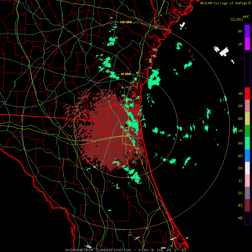This screenshot has width=252, height=252.
Task: Click the 'HHC' product label
Action: pos(246,17)
